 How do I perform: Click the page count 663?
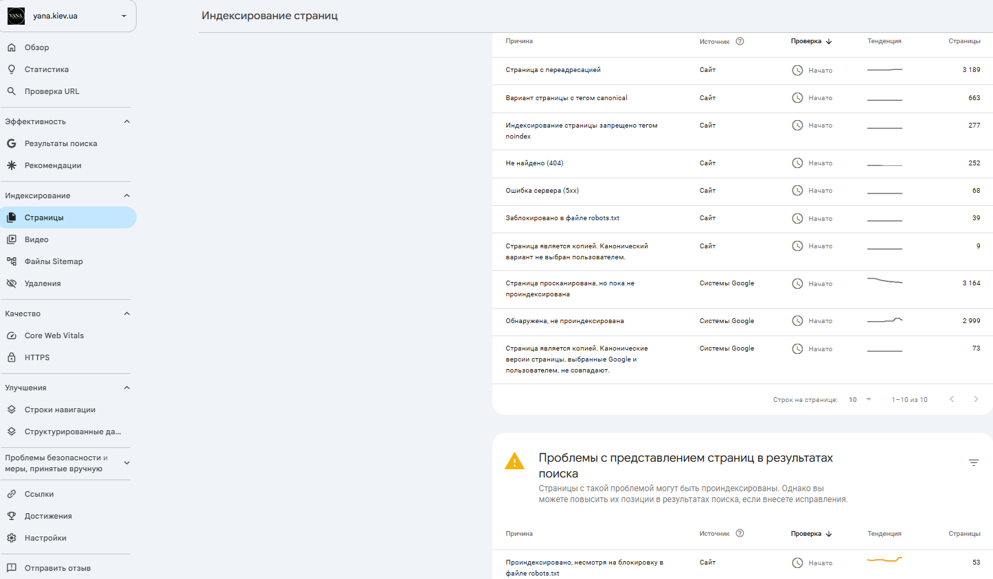[974, 98]
